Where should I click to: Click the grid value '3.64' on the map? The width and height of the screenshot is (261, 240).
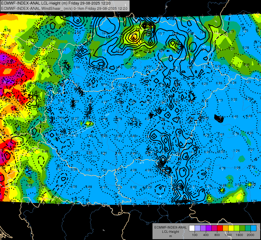coord(77,67)
